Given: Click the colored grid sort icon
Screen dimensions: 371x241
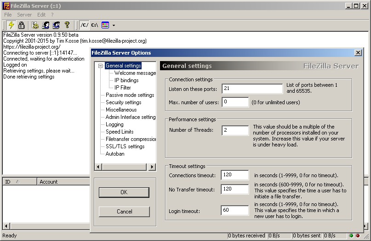Looking at the screenshot, I should pos(105,25).
